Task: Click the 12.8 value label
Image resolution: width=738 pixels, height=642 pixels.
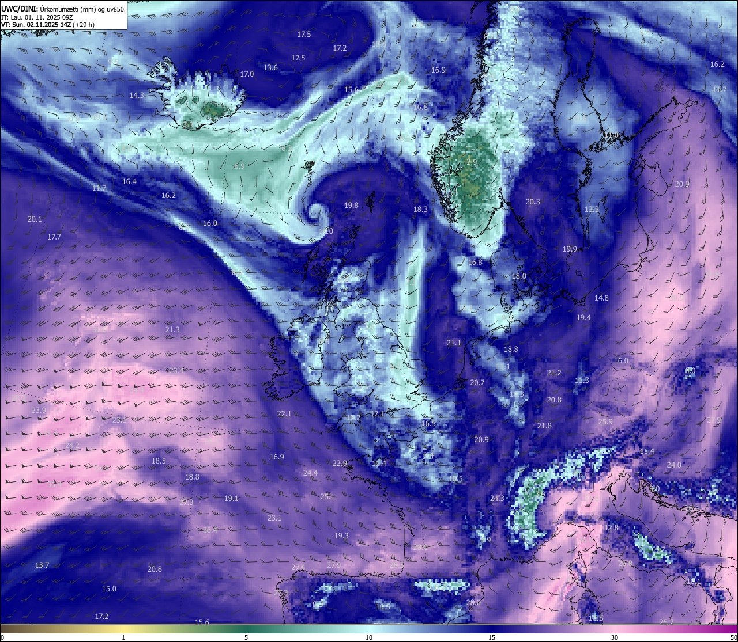Action: 611,528
